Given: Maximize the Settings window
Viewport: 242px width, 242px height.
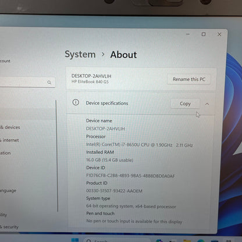Looking at the screenshot, I should pos(204,34).
